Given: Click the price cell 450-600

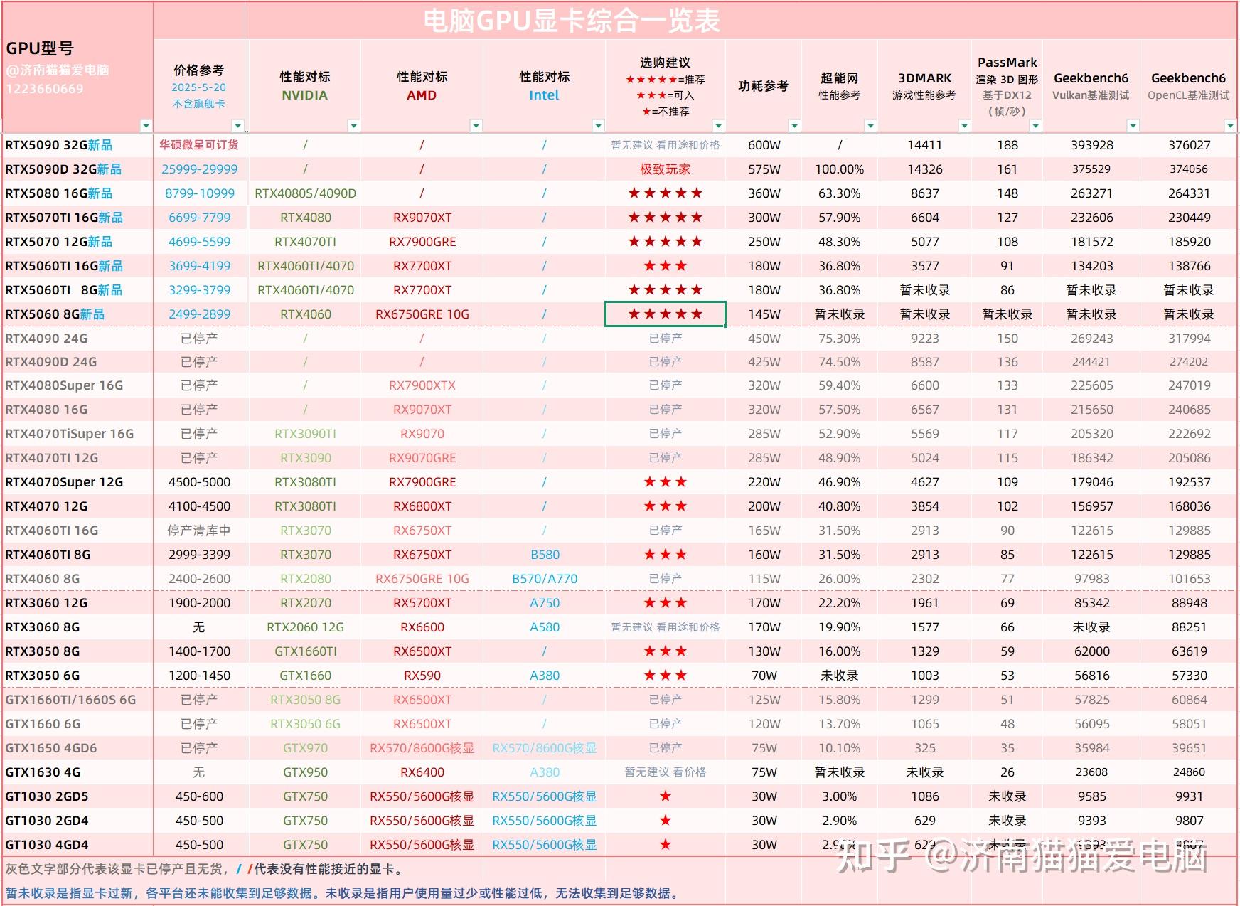Looking at the screenshot, I should tap(199, 796).
